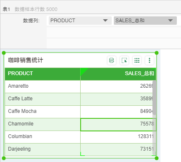Click the region select cursor icon
Viewport: 181px width, 162px height.
124,60
